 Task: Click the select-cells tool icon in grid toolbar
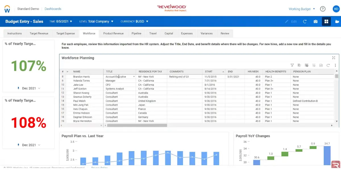click(299, 65)
